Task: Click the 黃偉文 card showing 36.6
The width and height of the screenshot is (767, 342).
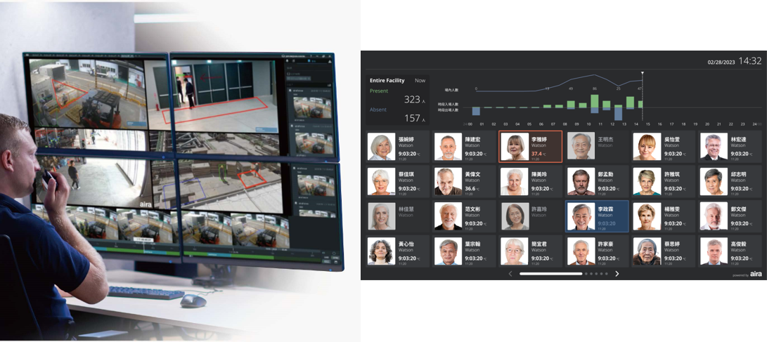Action: coord(463,181)
